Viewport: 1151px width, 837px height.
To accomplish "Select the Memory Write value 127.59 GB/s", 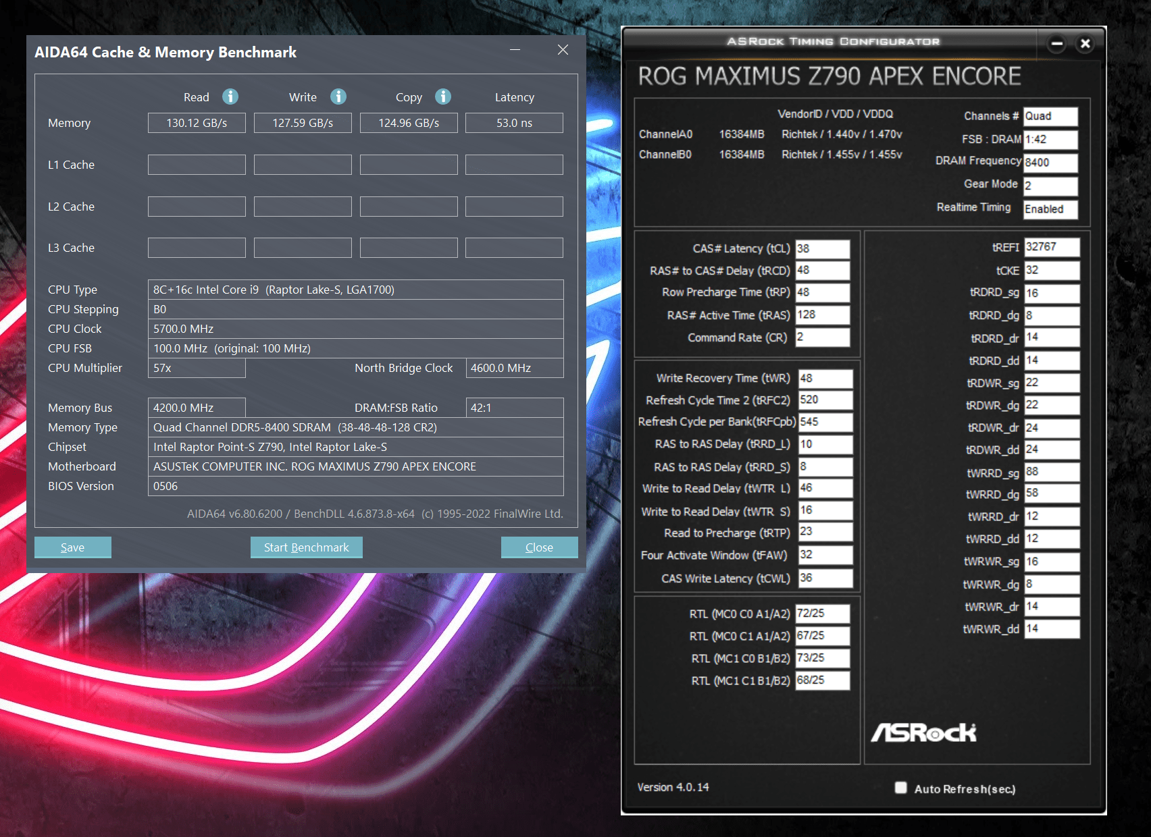I will (303, 123).
